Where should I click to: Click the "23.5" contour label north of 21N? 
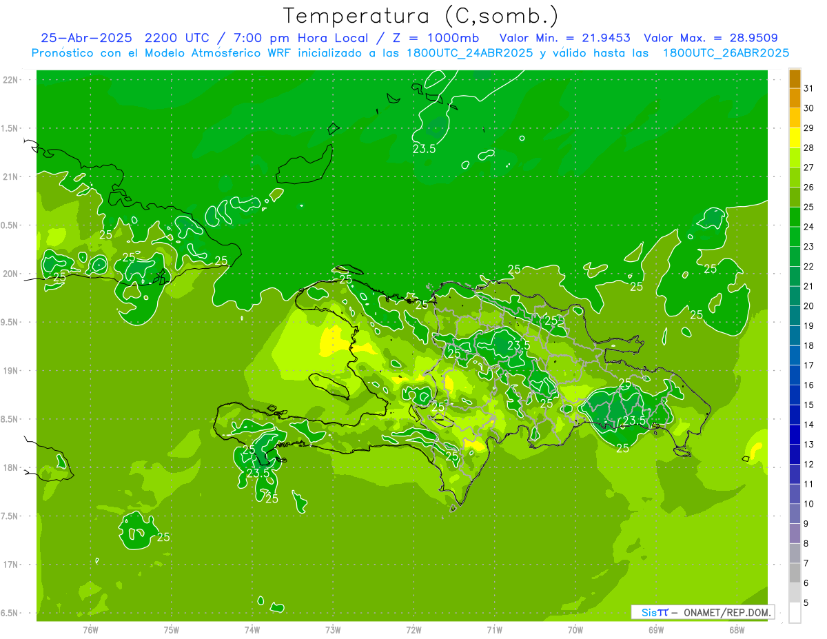424,148
